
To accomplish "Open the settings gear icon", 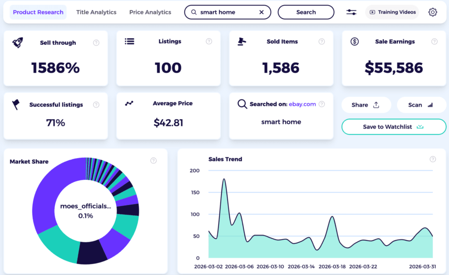I will click(x=433, y=12).
